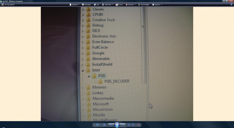
Task: Open the help icon in toolbar
Action: (x=231, y=4)
